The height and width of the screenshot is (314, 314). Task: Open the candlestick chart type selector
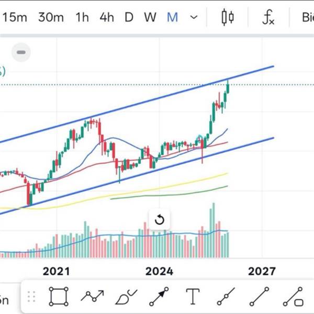pos(228,17)
